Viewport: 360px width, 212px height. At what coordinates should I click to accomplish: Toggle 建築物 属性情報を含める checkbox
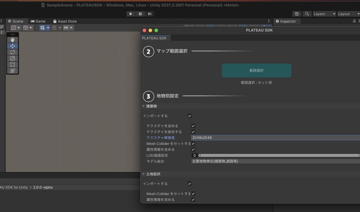coord(193,149)
